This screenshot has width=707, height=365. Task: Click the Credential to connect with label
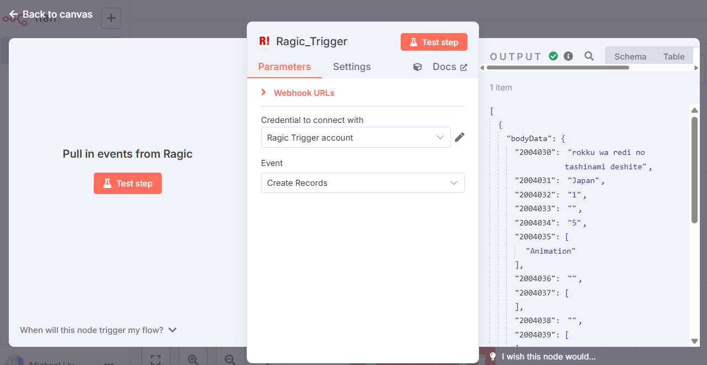(x=312, y=120)
